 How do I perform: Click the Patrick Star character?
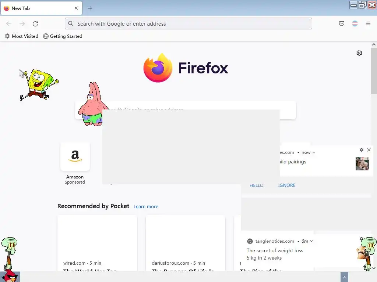(92, 104)
